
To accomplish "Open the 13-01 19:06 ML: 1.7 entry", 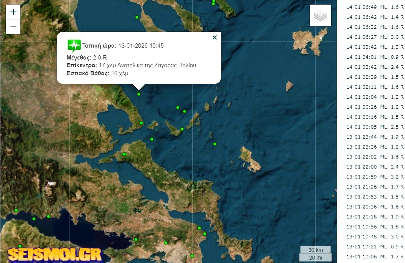I will click(375, 256).
